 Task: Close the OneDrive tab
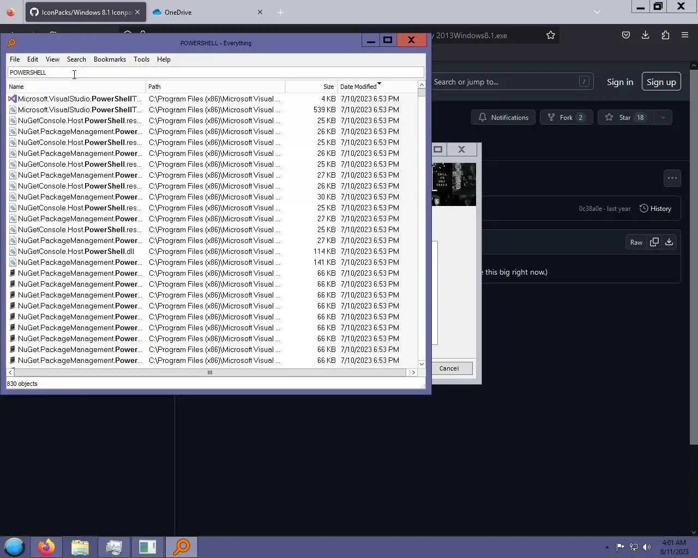pyautogui.click(x=260, y=12)
